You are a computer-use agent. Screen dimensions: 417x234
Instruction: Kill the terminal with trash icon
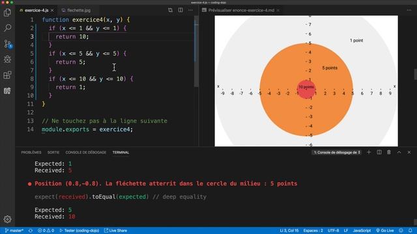[389, 152]
